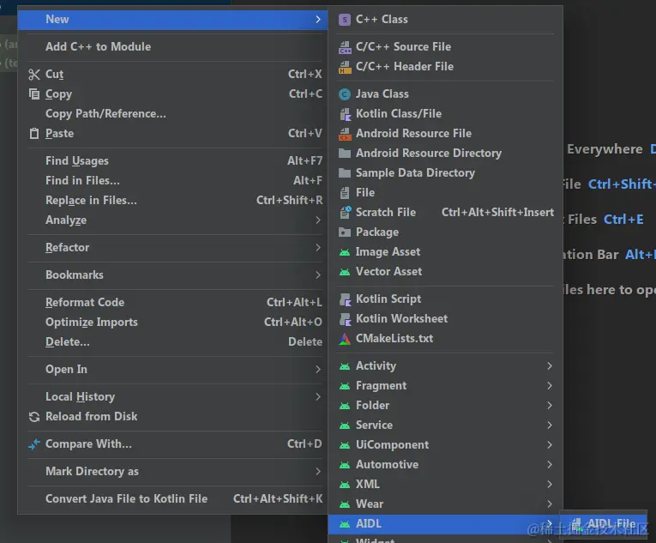This screenshot has width=656, height=543.
Task: Click the Kotlin Class/File icon
Action: (345, 114)
